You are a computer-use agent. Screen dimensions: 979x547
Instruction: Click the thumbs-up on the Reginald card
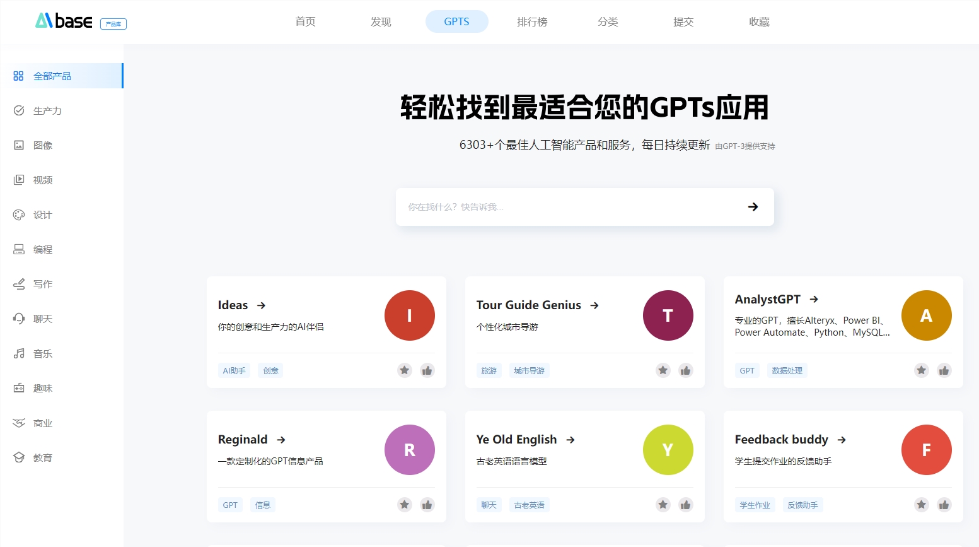(427, 505)
